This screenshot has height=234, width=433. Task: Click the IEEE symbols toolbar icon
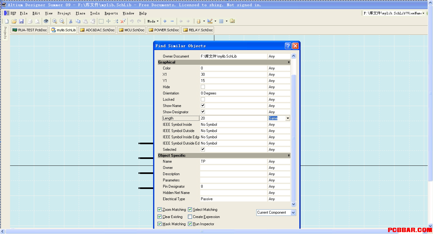click(199, 21)
